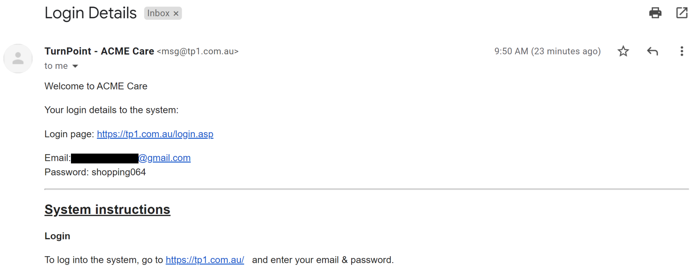693x266 pixels.
Task: Click the reply arrow icon
Action: (x=652, y=51)
